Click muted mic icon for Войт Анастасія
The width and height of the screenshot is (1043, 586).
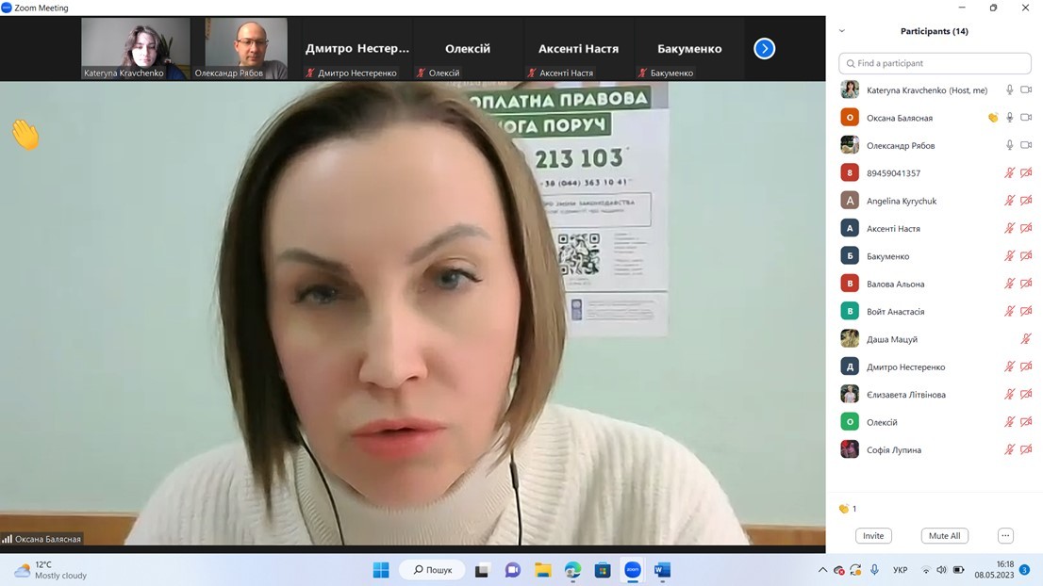point(1009,311)
